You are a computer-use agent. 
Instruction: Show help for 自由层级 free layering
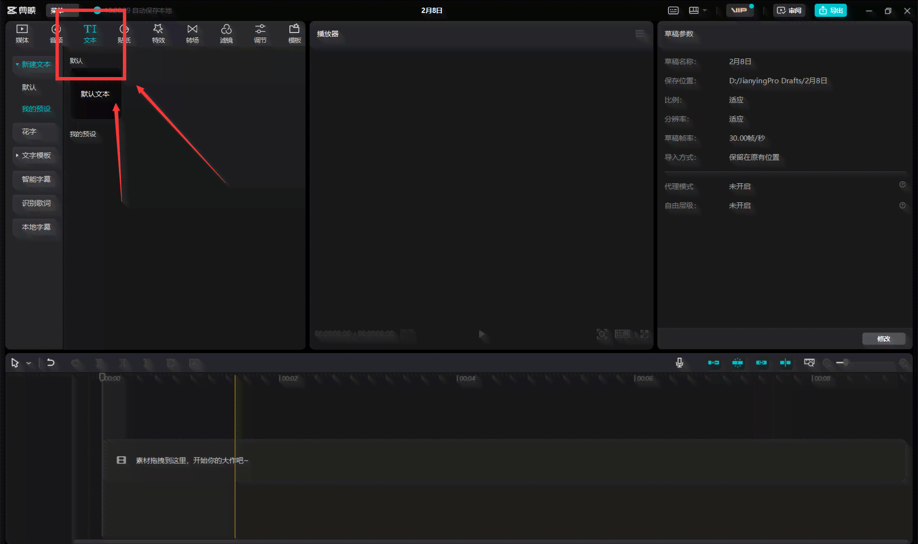[902, 206]
